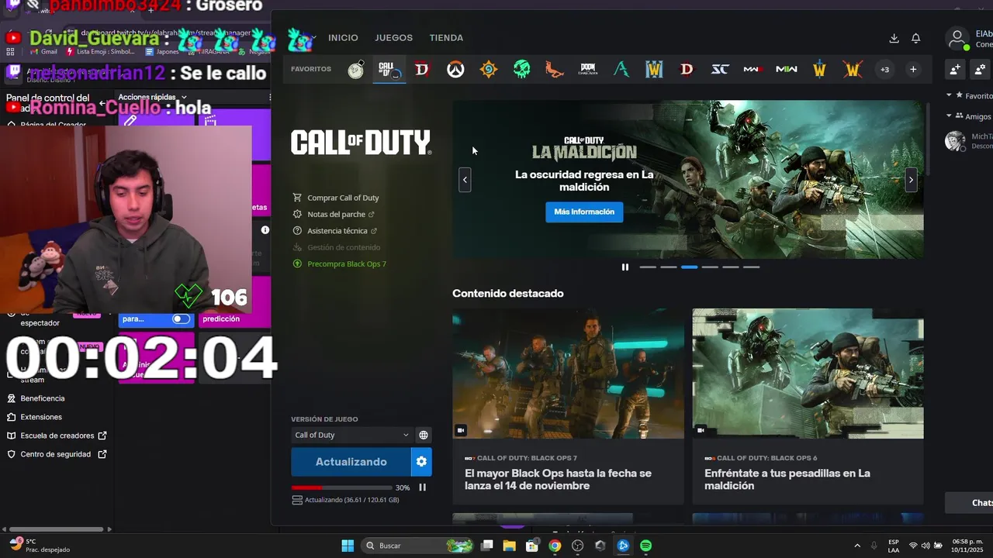Go to the TIENDA tab
This screenshot has height=558, width=993.
pos(446,38)
